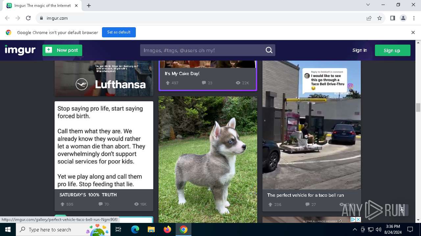Open the pro life text image post
This screenshot has height=236, width=421.
tap(104, 145)
